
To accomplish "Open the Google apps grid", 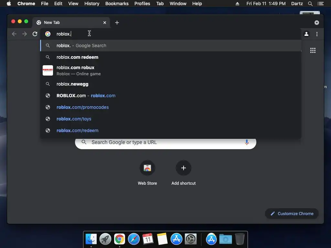I will coord(313,50).
